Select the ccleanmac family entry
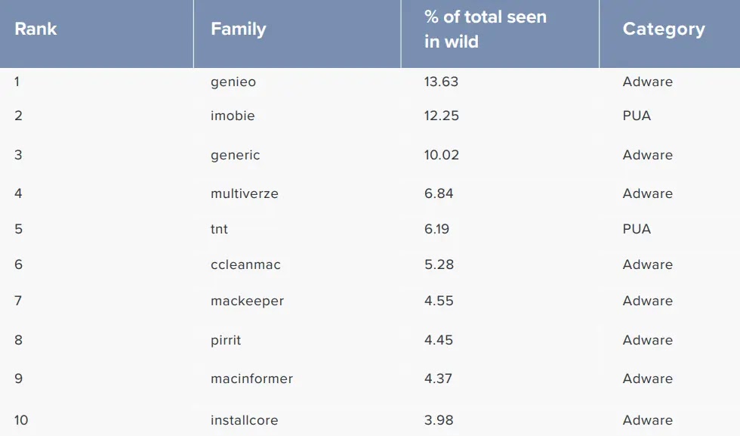This screenshot has width=740, height=436. pyautogui.click(x=245, y=264)
